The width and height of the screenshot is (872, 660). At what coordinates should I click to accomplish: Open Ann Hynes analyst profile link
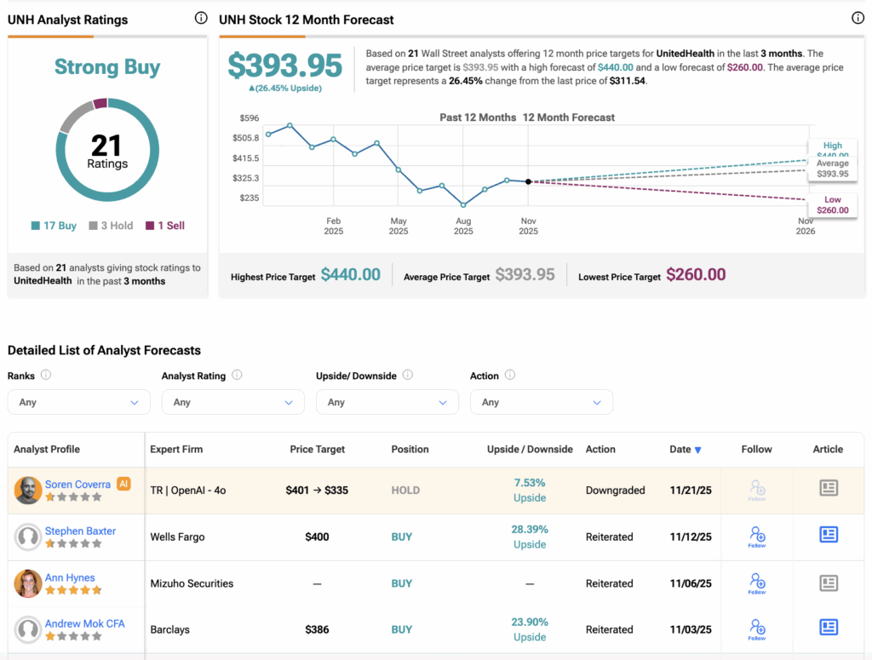[x=70, y=577]
